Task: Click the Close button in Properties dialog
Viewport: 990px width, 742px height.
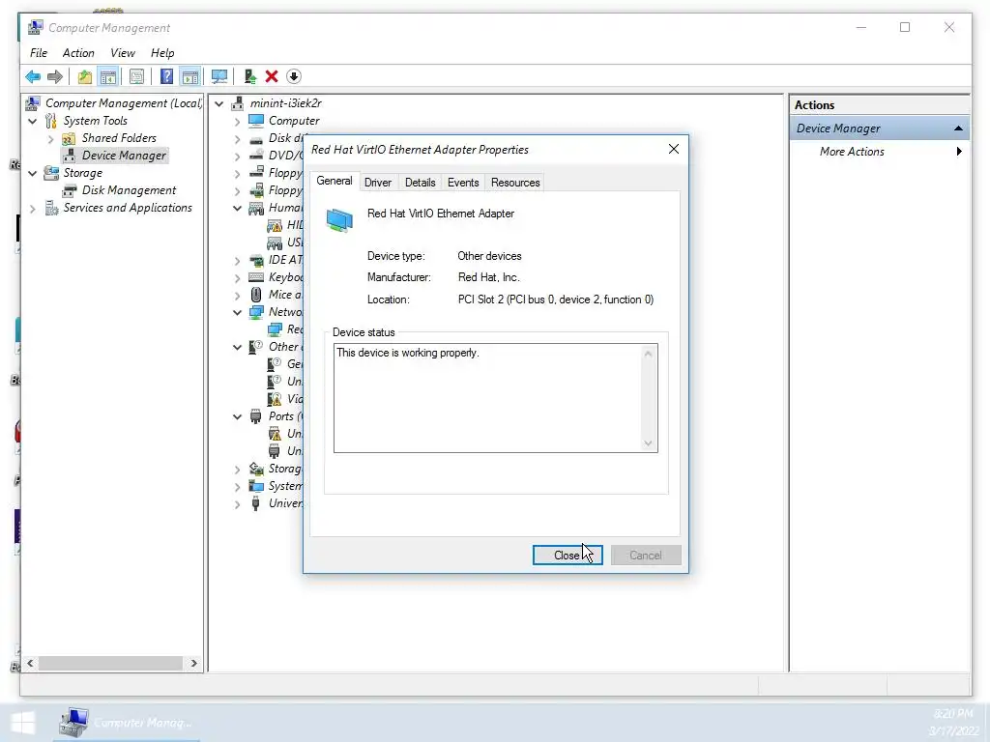Action: [567, 556]
